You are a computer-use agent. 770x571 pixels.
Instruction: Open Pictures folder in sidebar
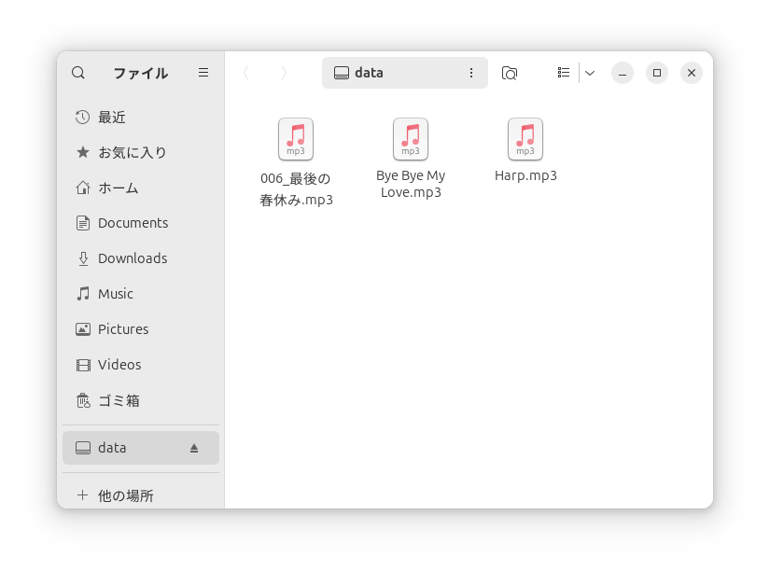pyautogui.click(x=123, y=329)
